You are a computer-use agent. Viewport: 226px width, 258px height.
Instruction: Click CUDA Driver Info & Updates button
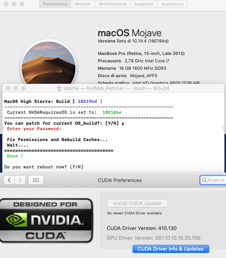click(x=171, y=249)
